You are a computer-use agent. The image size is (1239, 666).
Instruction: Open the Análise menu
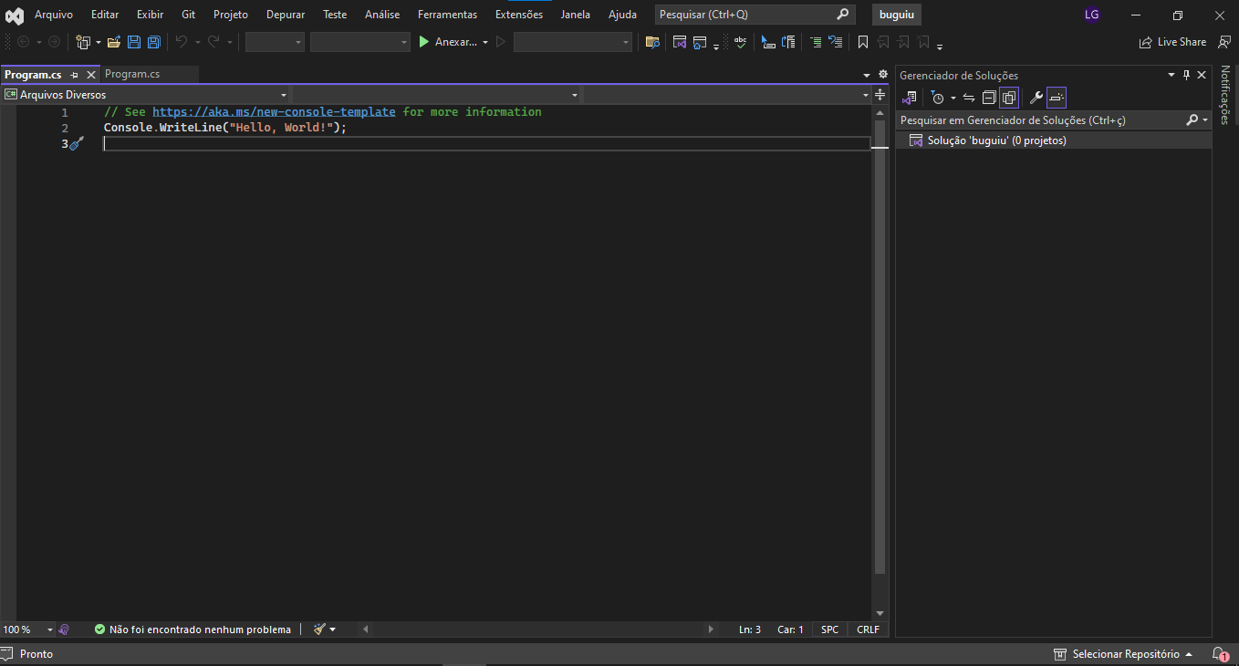click(x=382, y=15)
